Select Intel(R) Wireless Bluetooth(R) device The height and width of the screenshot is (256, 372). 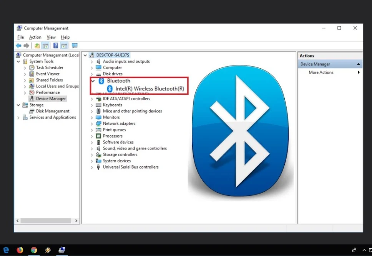point(150,89)
